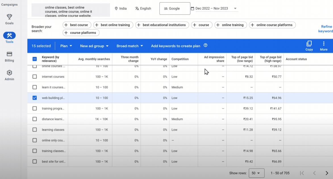Open the Billing section
The height and width of the screenshot is (179, 333).
[9, 56]
